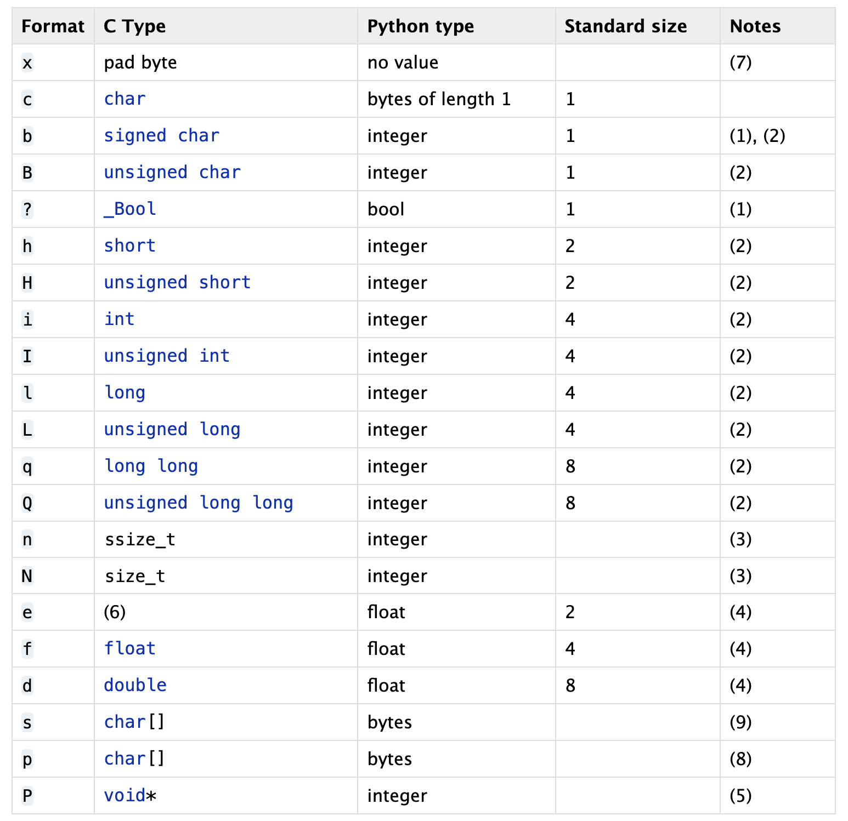Click the Python type column header
The height and width of the screenshot is (821, 848).
[421, 26]
